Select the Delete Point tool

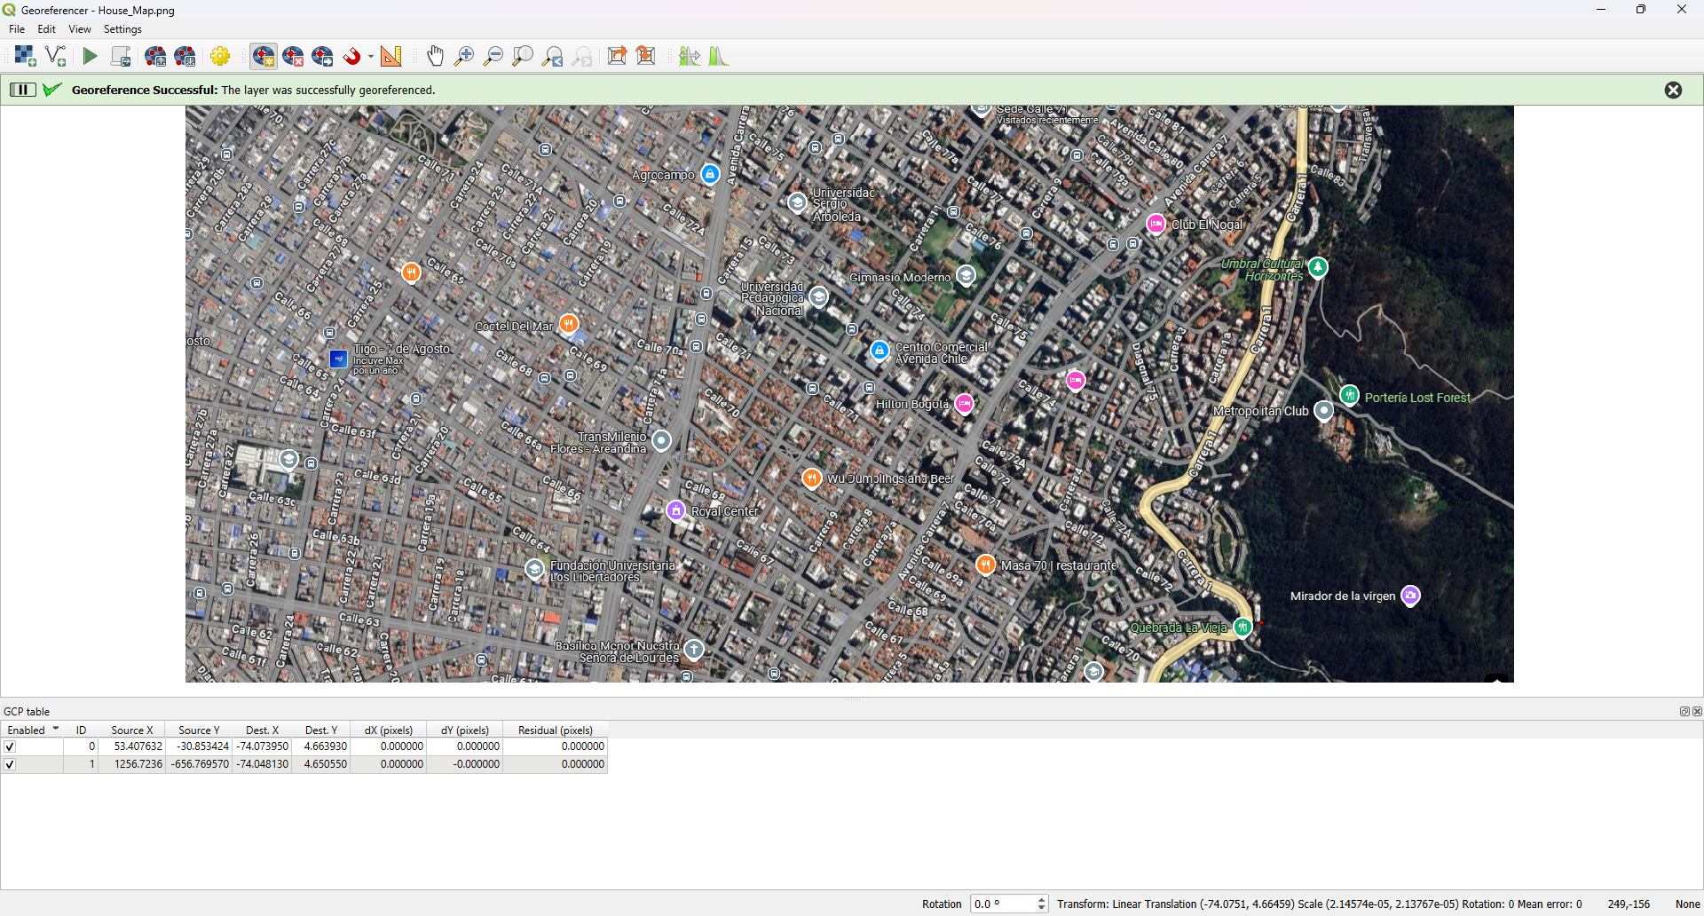tap(293, 57)
